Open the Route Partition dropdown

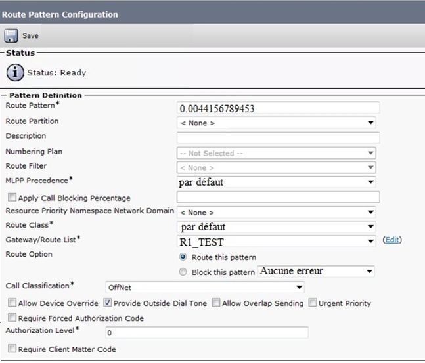click(276, 122)
